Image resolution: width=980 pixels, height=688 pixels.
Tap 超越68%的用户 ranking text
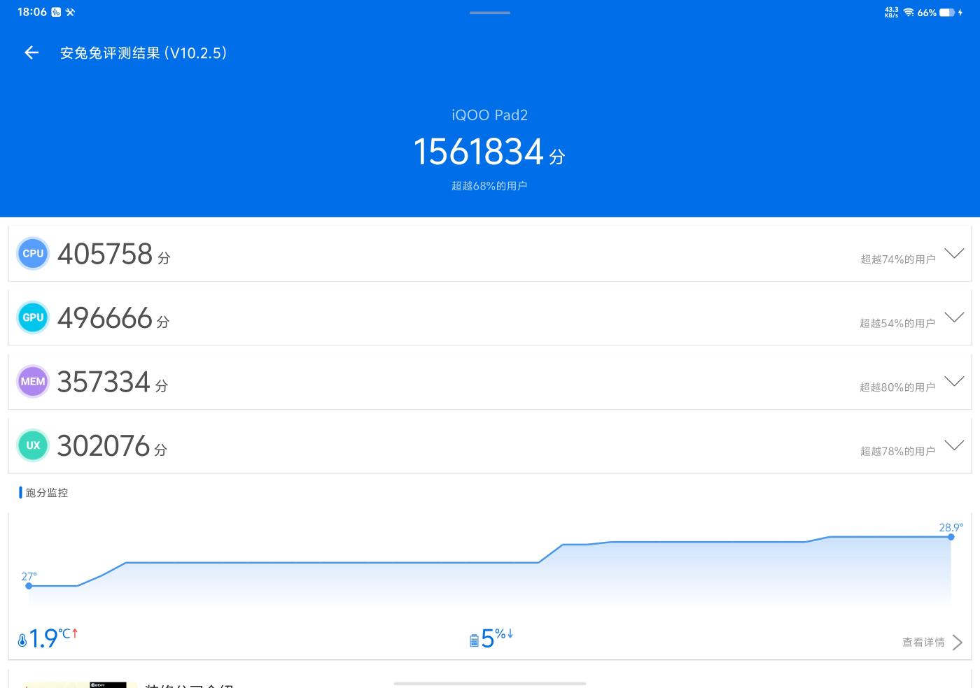(489, 186)
